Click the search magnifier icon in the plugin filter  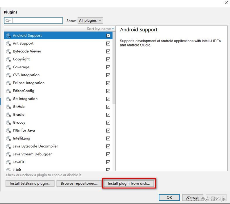click(x=8, y=20)
